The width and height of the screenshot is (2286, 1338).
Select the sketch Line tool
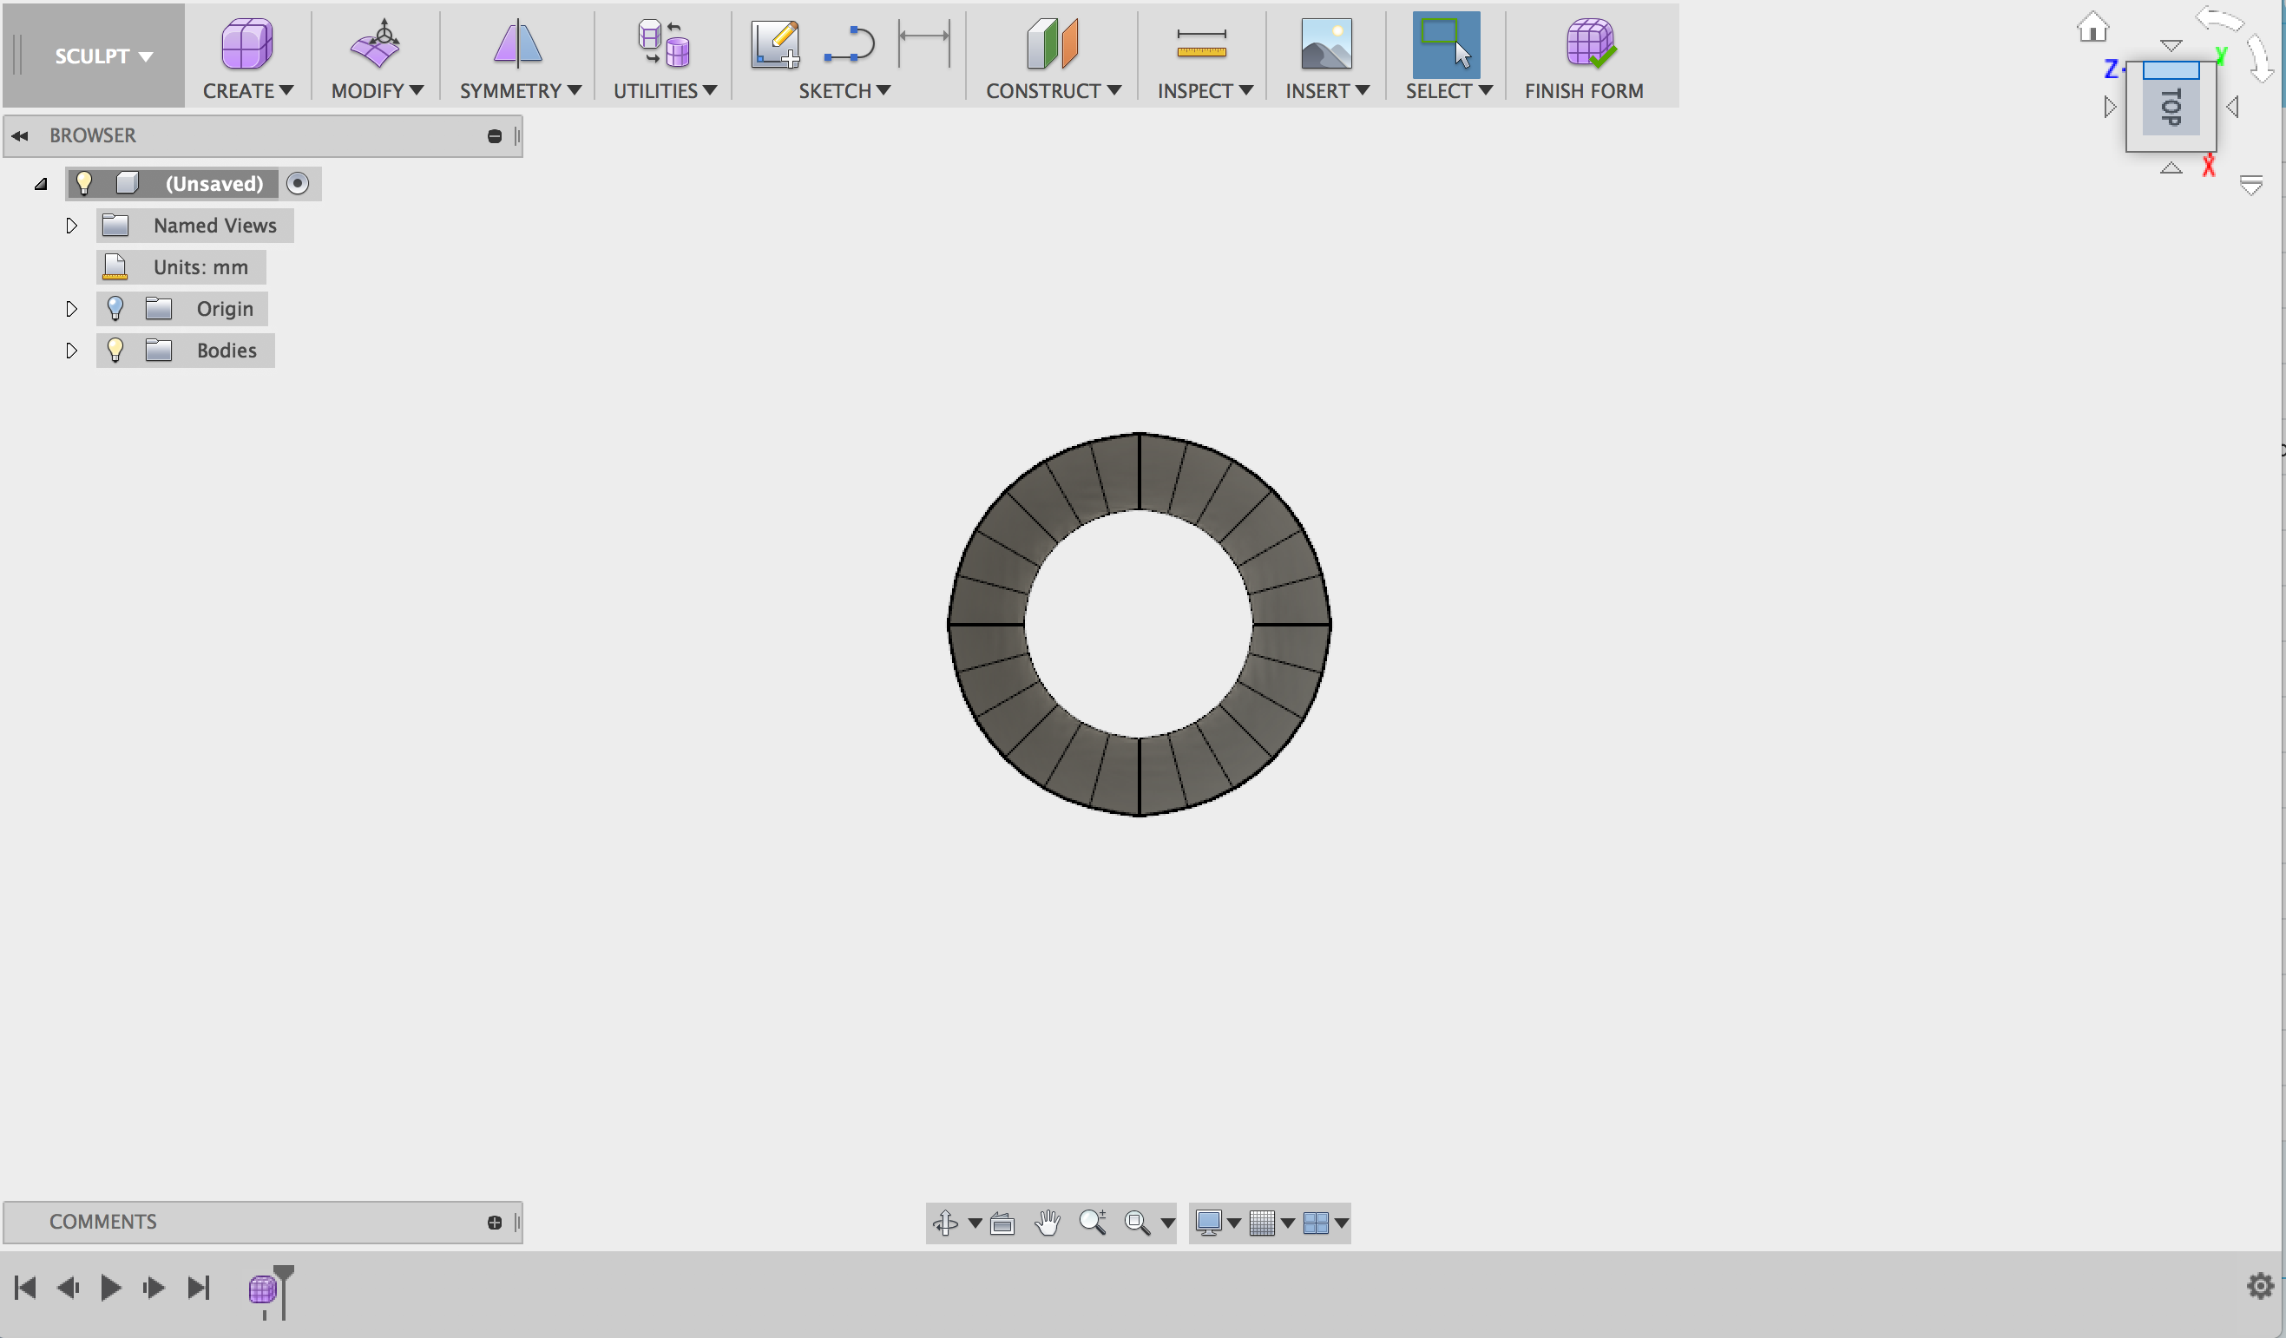coord(849,43)
